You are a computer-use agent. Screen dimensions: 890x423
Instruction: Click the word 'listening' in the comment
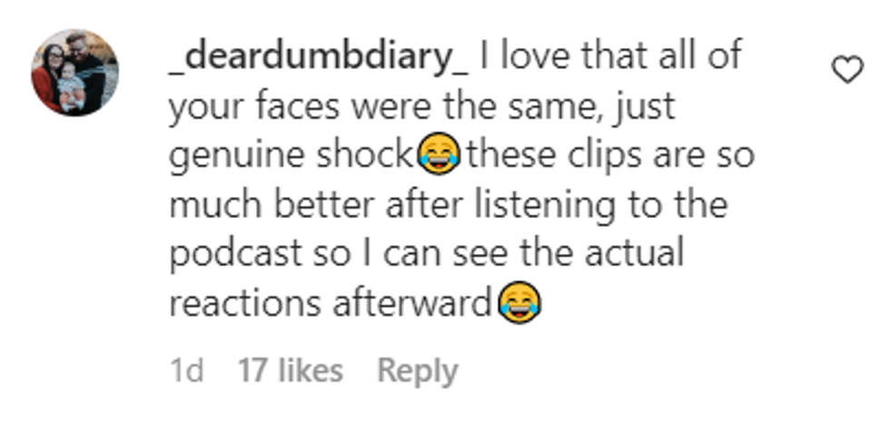click(x=544, y=205)
